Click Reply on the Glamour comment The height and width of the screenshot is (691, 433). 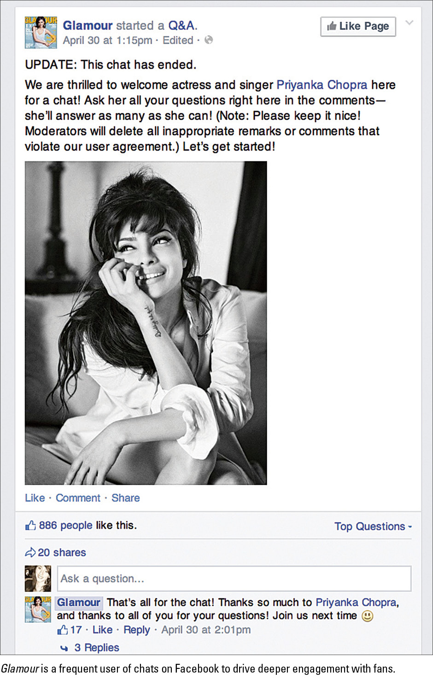click(137, 630)
